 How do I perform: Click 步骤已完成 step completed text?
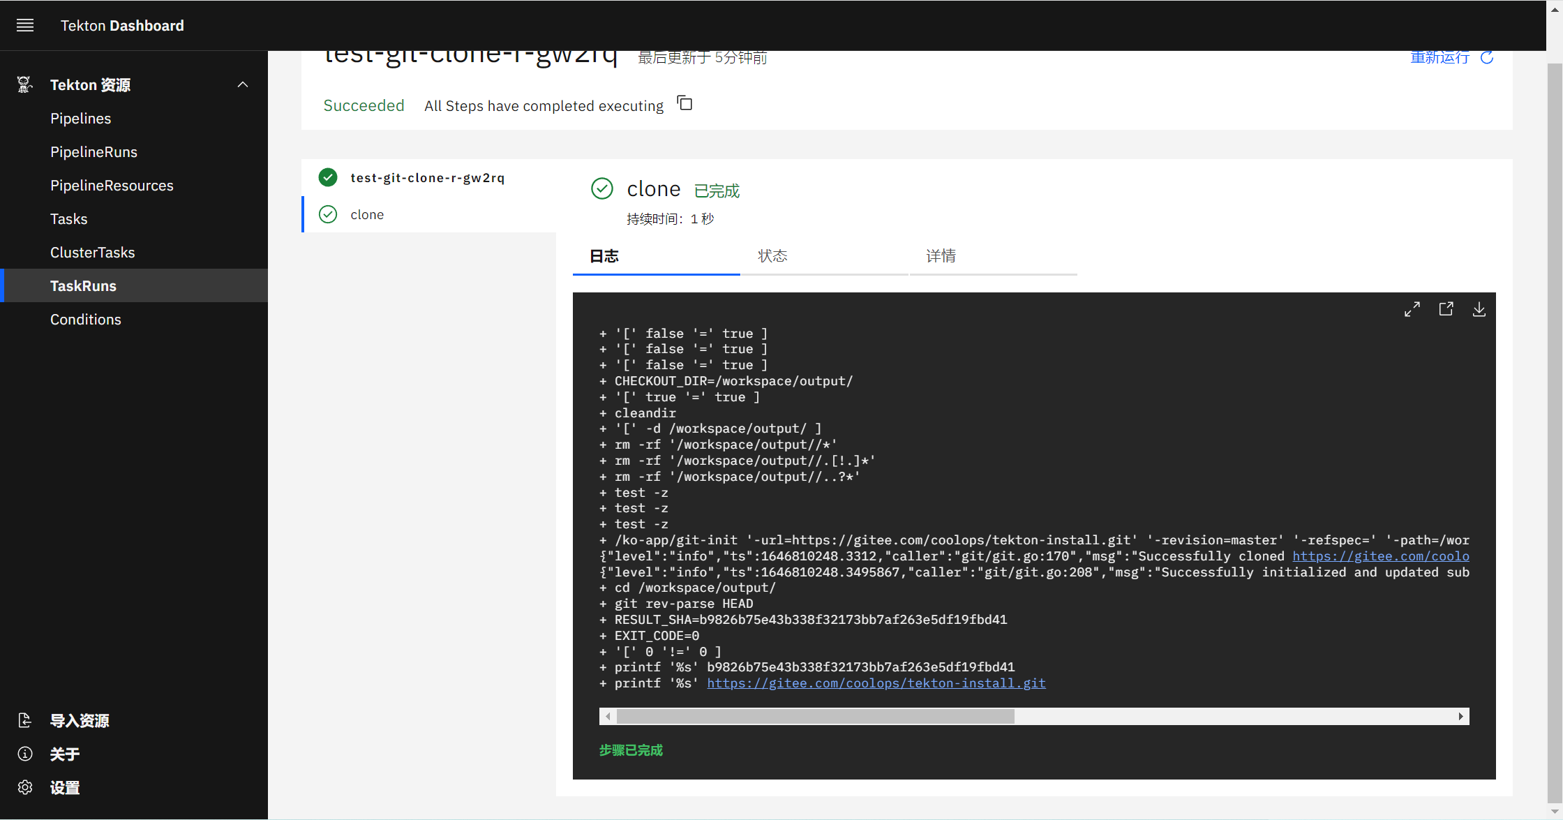[x=631, y=750]
